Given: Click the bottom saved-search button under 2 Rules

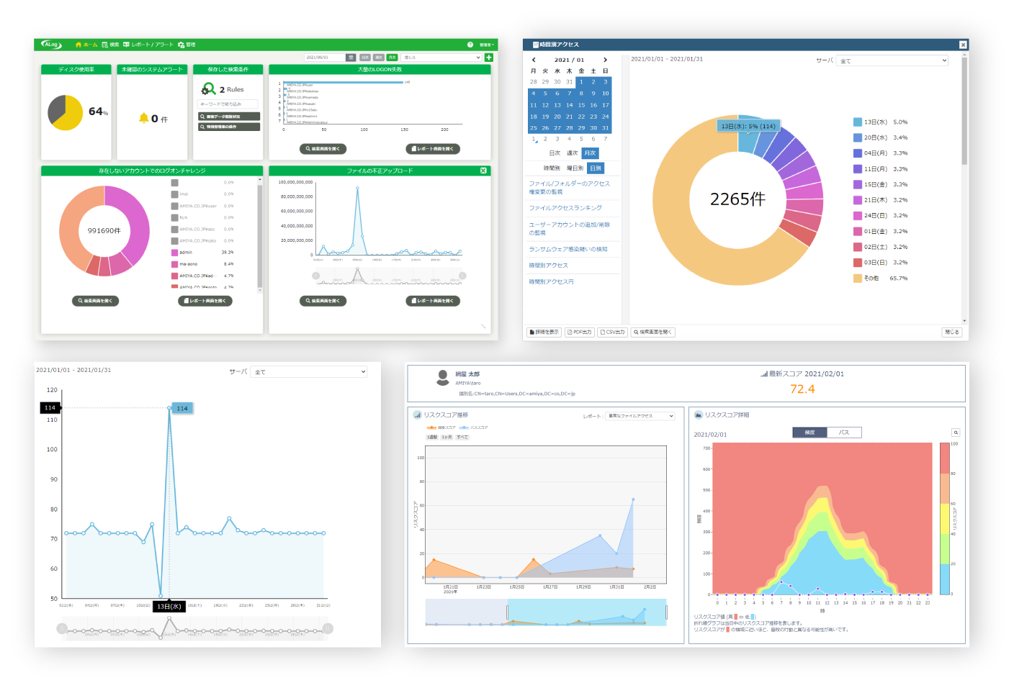Looking at the screenshot, I should 229,127.
